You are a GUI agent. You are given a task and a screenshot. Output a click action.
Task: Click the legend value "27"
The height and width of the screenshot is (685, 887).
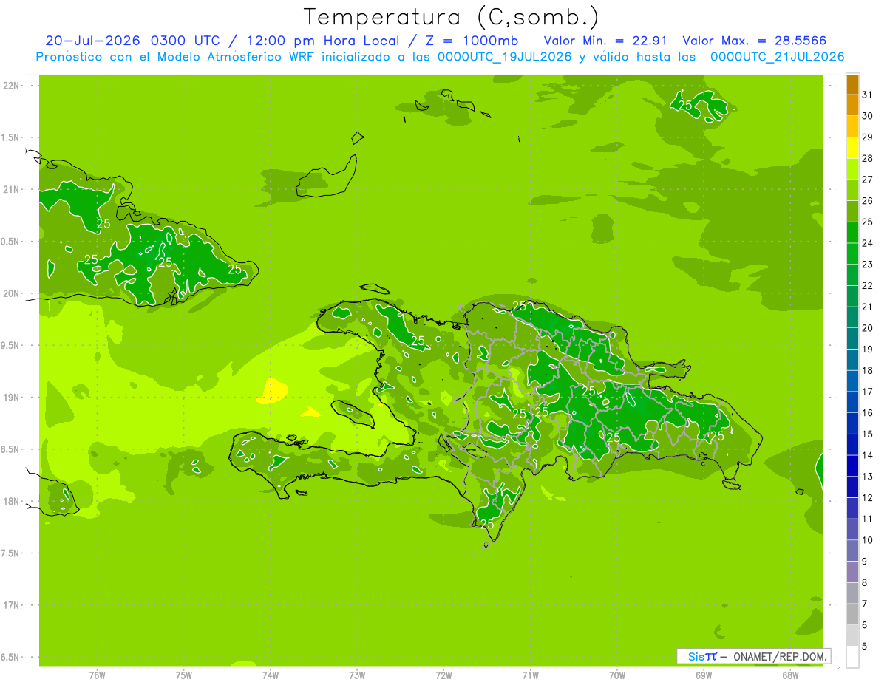pyautogui.click(x=868, y=180)
